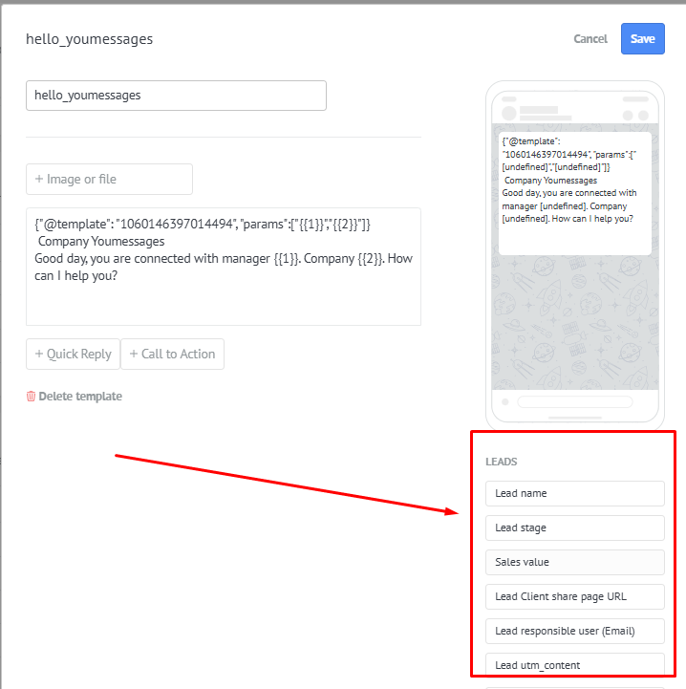Add a Call to Action button

pyautogui.click(x=172, y=355)
